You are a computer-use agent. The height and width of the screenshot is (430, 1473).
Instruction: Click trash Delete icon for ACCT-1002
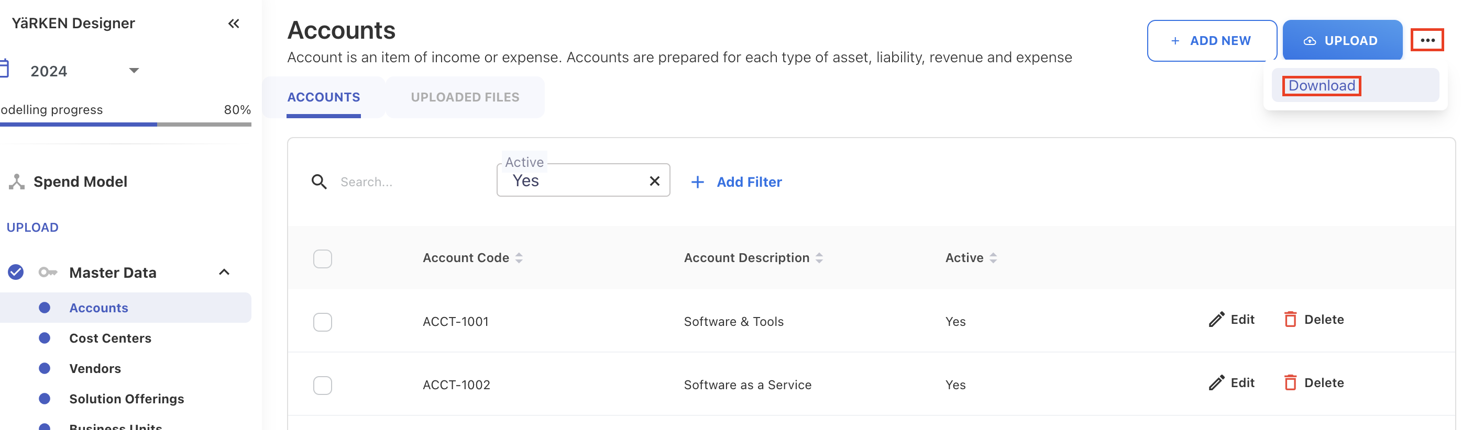coord(1290,382)
